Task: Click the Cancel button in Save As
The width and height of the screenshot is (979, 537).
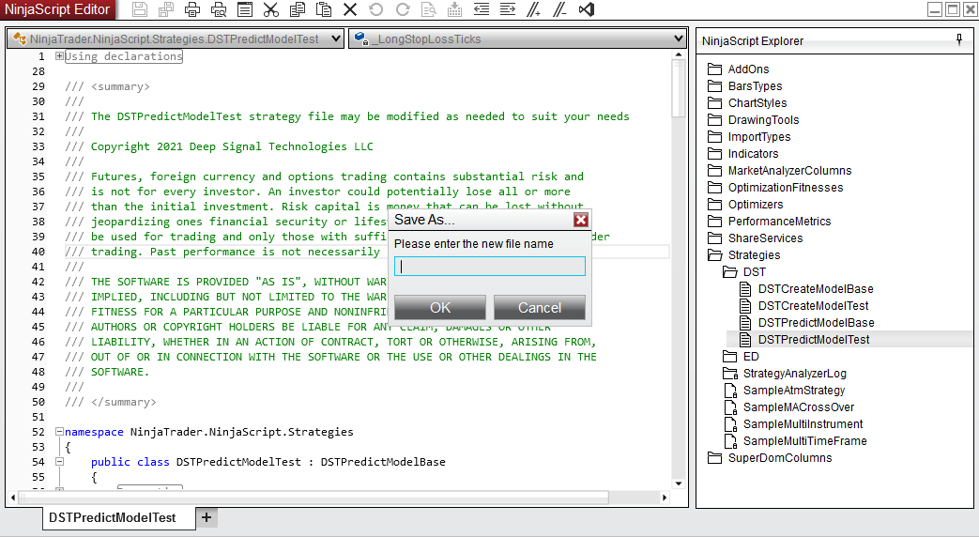Action: tap(540, 307)
